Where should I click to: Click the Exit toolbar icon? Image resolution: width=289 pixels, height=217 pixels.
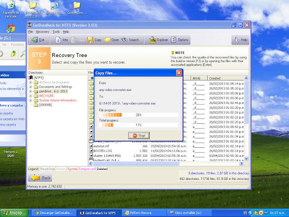pos(37,40)
